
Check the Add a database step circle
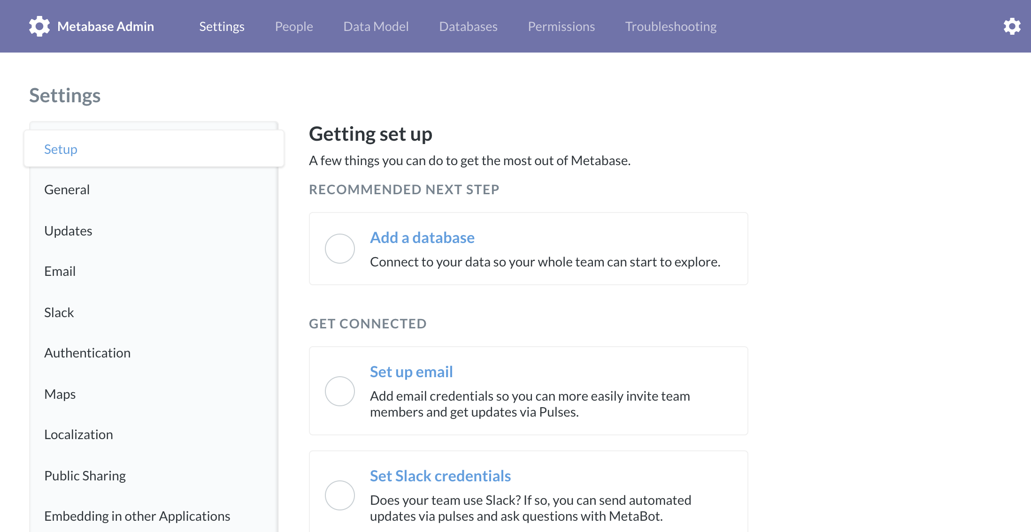tap(340, 249)
